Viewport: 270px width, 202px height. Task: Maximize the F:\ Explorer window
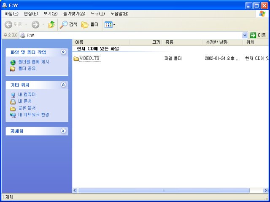point(256,5)
